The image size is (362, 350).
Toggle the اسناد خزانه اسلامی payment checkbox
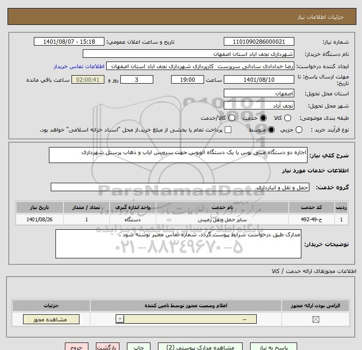pyautogui.click(x=228, y=130)
